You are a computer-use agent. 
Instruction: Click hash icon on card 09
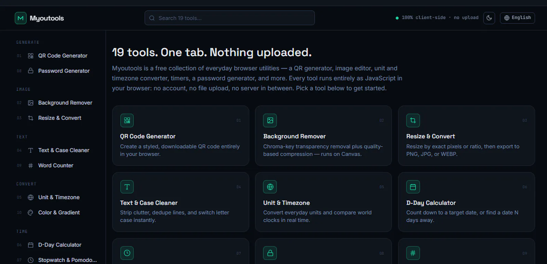tap(413, 253)
